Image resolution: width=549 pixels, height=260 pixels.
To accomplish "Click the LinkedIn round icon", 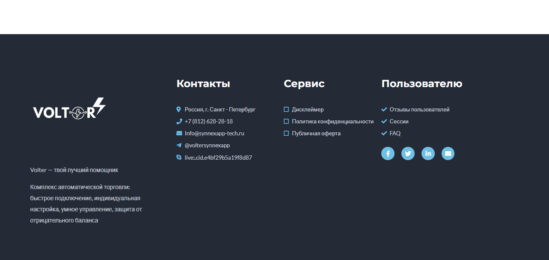I will 428,154.
